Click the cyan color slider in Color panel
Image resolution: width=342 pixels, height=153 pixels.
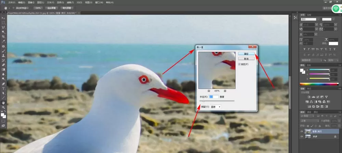click(x=319, y=70)
